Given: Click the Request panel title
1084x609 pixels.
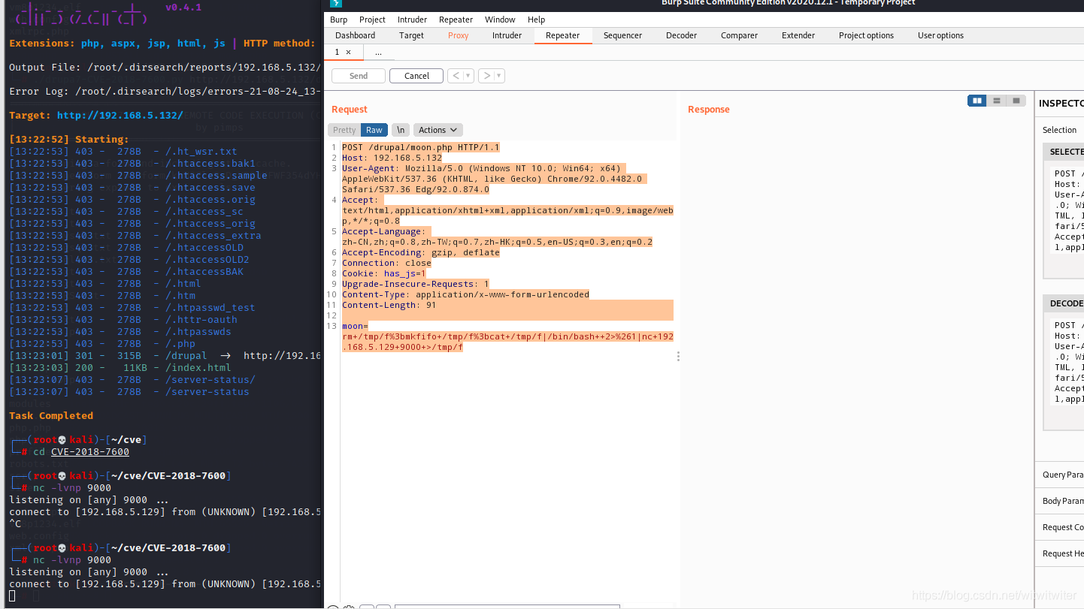Looking at the screenshot, I should click(x=350, y=110).
